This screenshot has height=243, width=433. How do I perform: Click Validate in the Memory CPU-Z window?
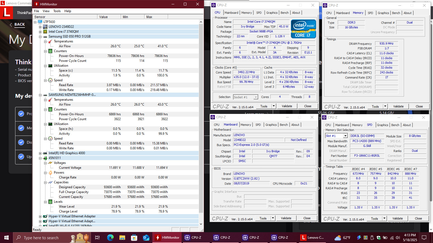[398, 106]
